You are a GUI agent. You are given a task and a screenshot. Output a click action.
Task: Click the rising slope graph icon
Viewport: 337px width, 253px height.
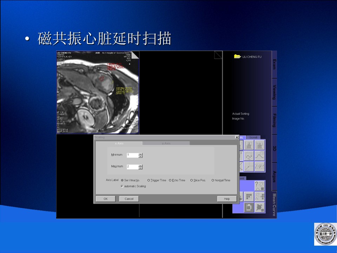[x=249, y=167]
